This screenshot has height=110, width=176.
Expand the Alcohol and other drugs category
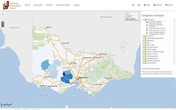143,52
